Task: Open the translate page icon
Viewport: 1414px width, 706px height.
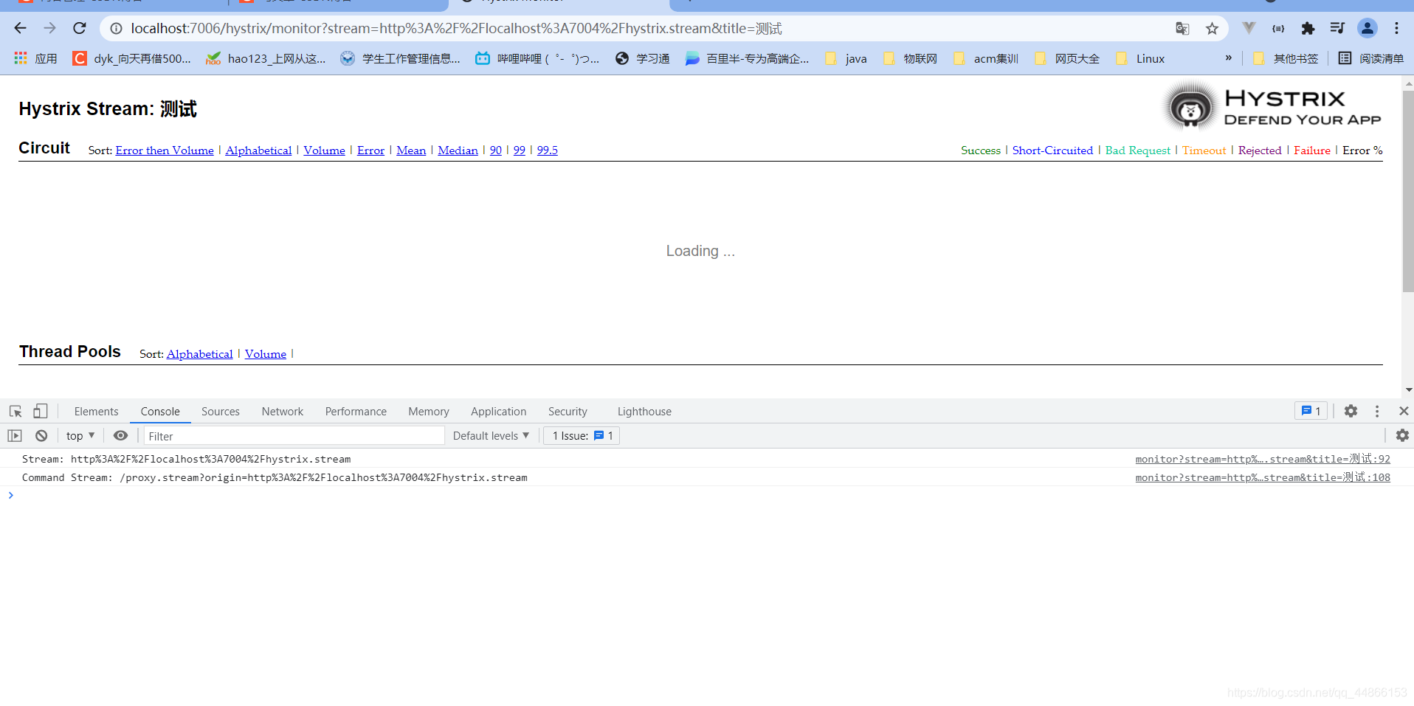Action: pyautogui.click(x=1182, y=29)
